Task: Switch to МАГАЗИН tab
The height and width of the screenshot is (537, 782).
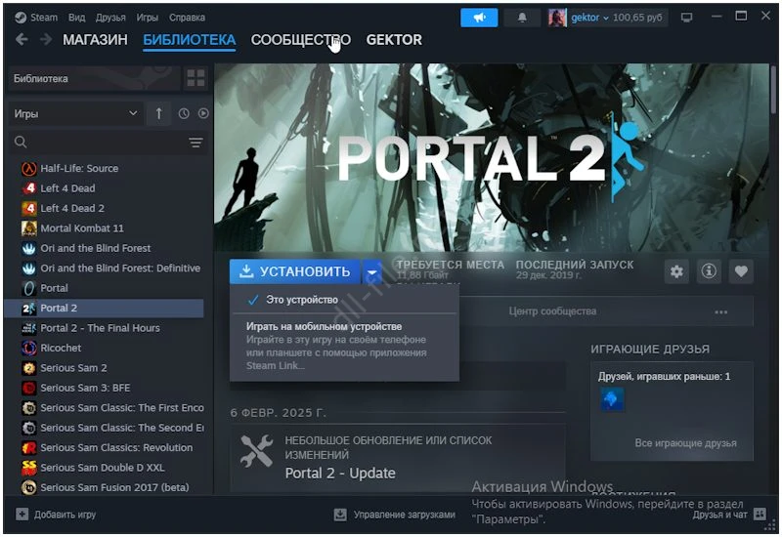Action: point(95,40)
